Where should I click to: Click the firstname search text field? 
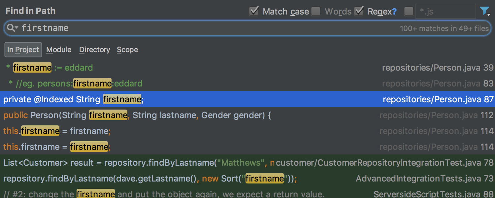click(x=247, y=28)
